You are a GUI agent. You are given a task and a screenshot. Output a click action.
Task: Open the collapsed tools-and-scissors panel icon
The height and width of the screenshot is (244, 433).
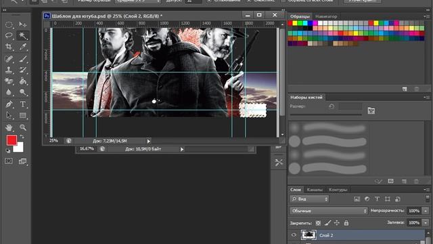pos(279,163)
